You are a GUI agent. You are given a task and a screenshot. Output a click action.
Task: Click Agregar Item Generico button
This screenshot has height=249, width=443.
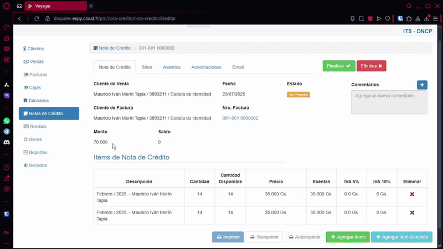tap(402, 237)
